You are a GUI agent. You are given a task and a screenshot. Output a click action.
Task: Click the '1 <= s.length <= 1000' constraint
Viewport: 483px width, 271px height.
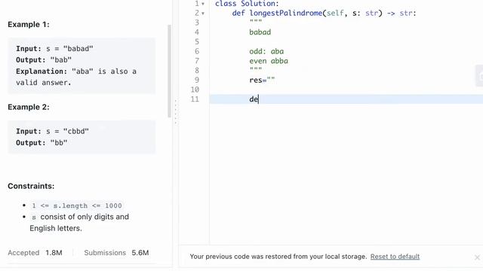[x=77, y=206]
